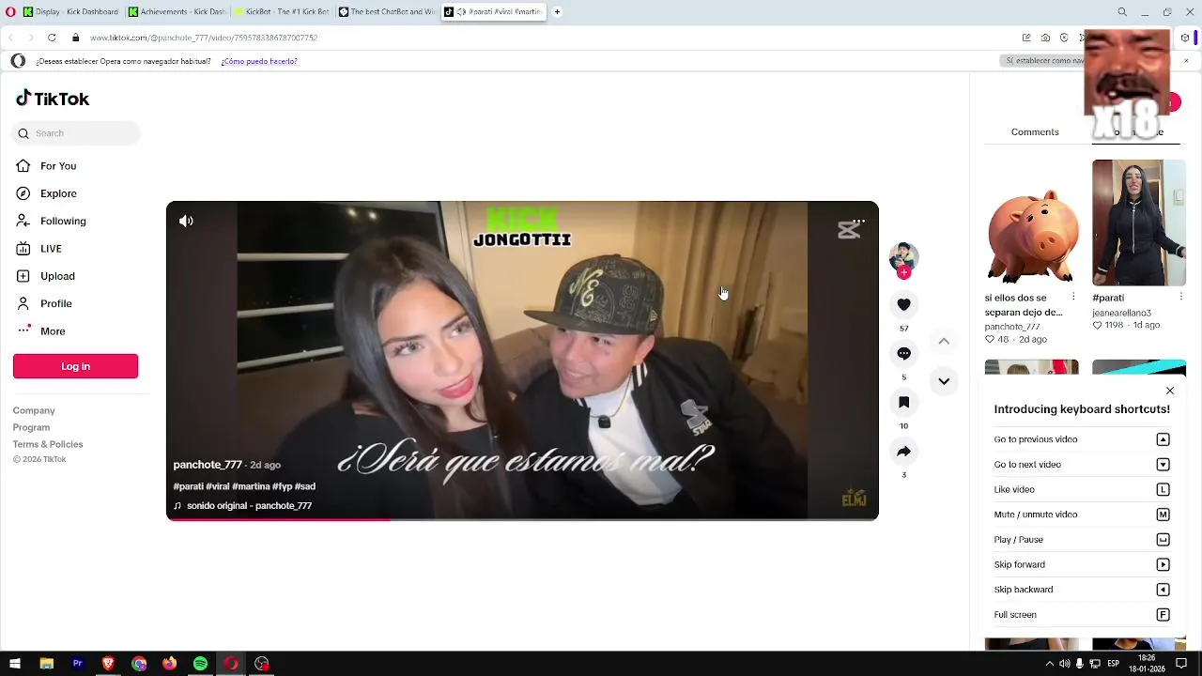Close the keyboard shortcuts popup
The image size is (1202, 676).
point(1170,391)
